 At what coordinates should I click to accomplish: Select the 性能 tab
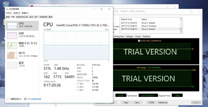[x=13, y=17]
